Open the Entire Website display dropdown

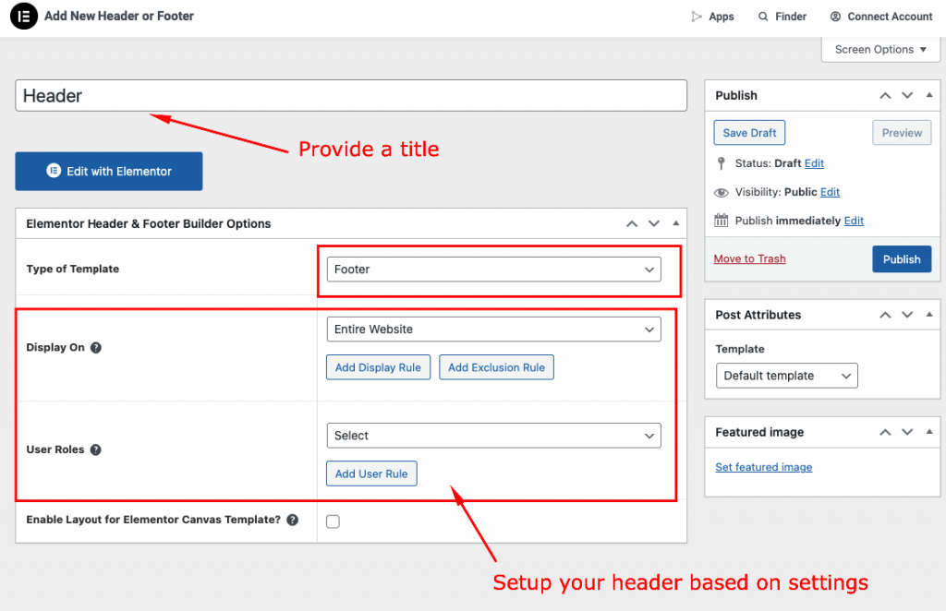tap(493, 329)
